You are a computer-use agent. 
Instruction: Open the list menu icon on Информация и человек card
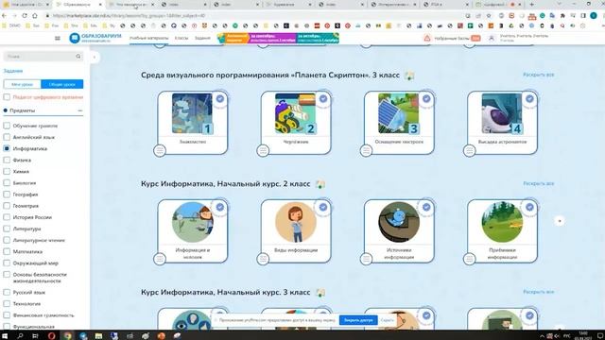click(x=160, y=259)
